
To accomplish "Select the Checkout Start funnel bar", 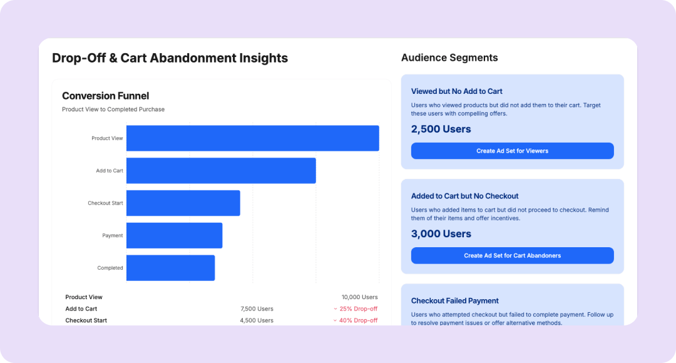I will click(x=183, y=203).
